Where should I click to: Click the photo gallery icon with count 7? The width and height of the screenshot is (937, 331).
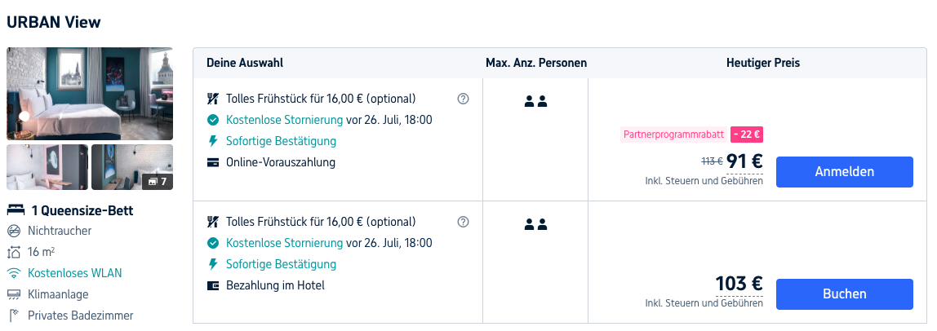[158, 181]
